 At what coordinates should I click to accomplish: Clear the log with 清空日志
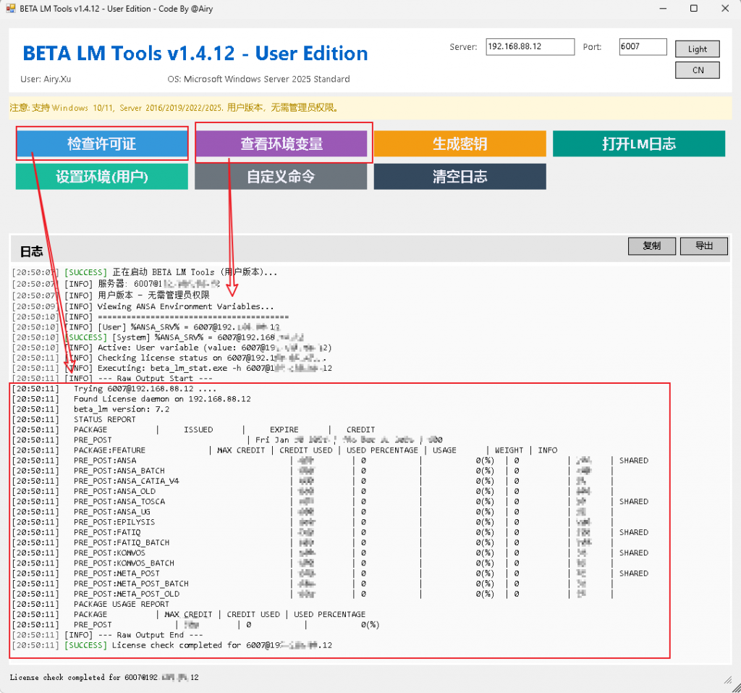pyautogui.click(x=460, y=176)
